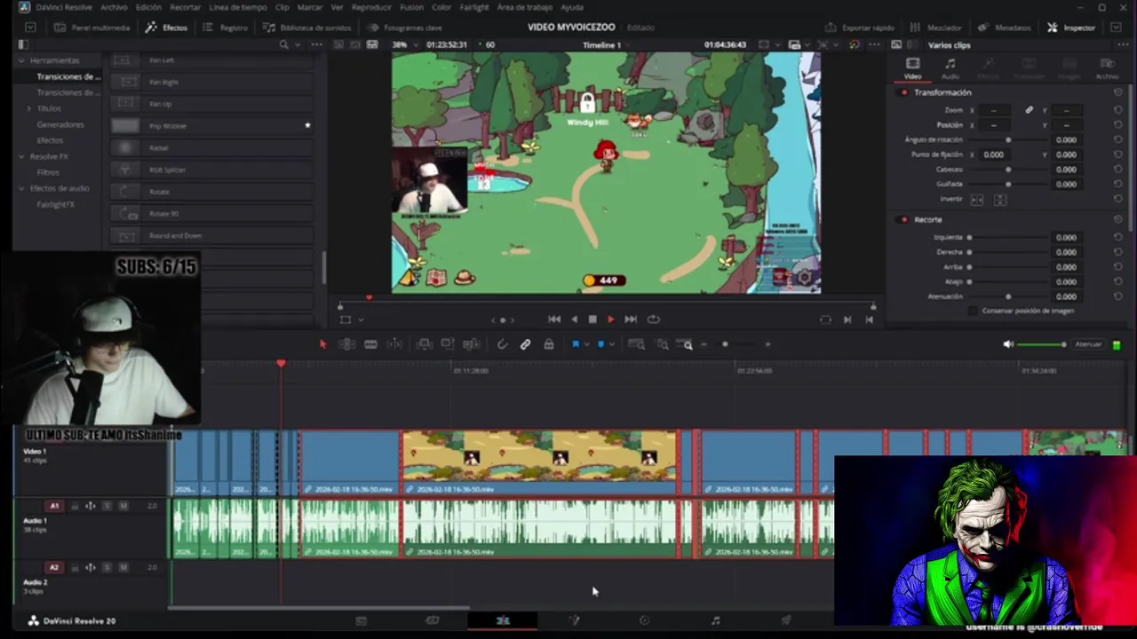Toggle the snapping magnet icon
This screenshot has height=639, width=1137.
pyautogui.click(x=502, y=344)
